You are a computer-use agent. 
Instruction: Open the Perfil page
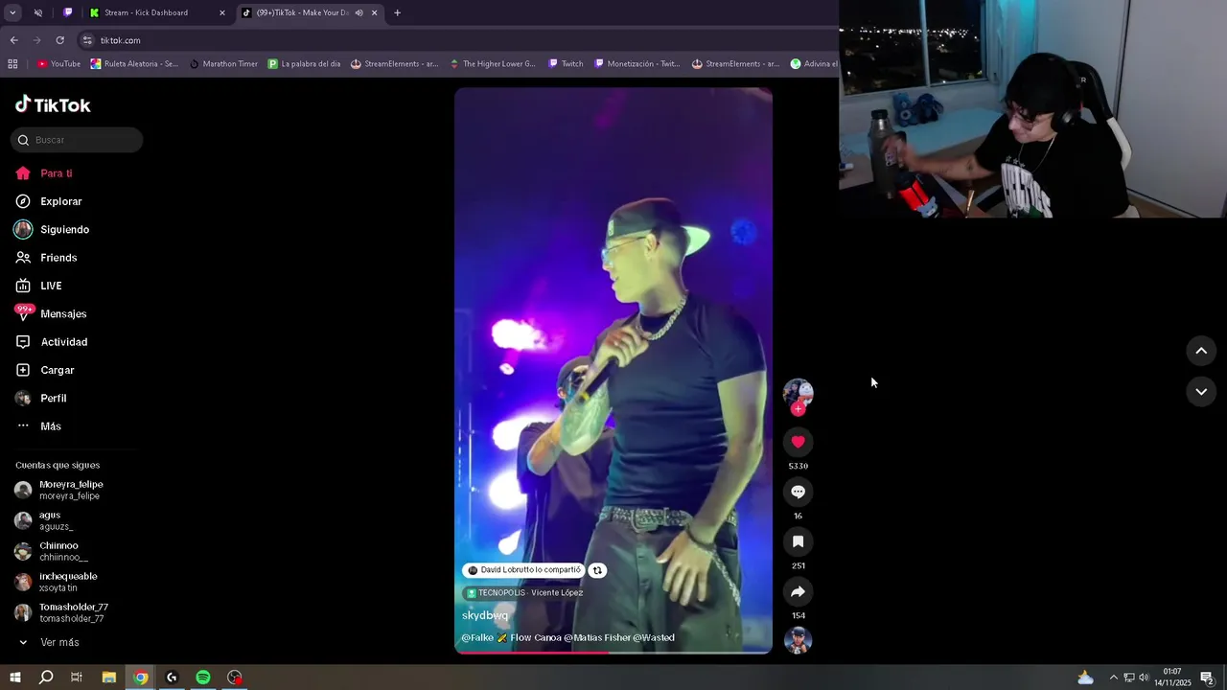(41, 398)
